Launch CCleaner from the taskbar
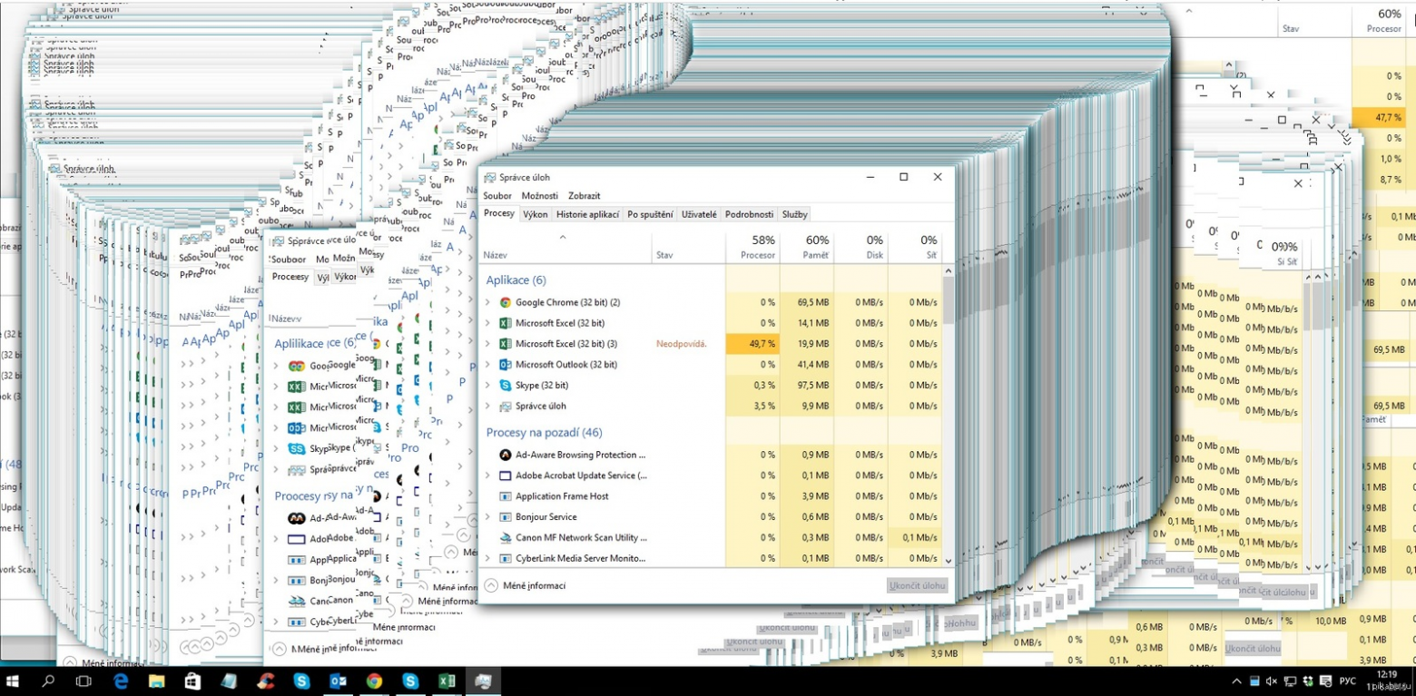The width and height of the screenshot is (1416, 696). 265,681
